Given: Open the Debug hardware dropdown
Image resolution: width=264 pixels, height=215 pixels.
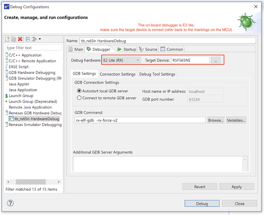Looking at the screenshot, I should point(121,60).
